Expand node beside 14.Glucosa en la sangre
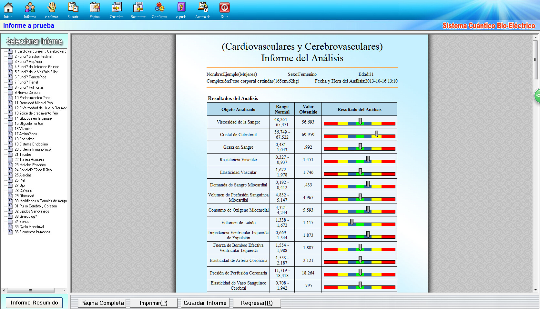The image size is (540, 309). [x=10, y=118]
